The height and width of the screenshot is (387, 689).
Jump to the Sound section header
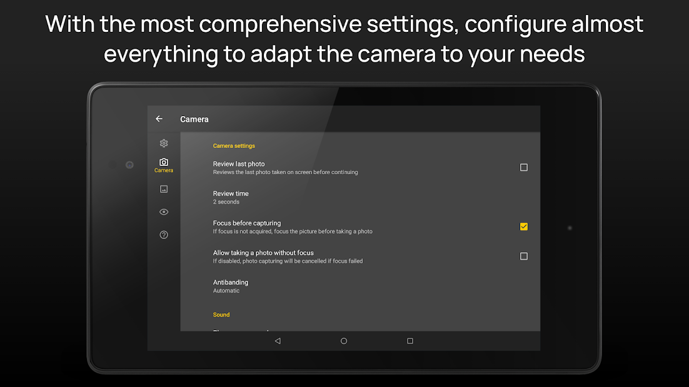pyautogui.click(x=221, y=314)
